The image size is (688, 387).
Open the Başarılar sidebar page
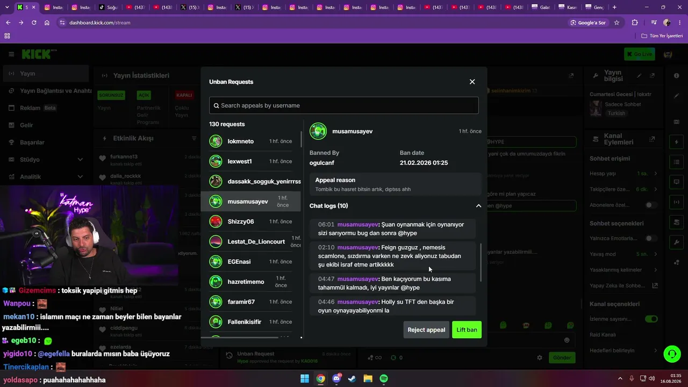(46, 142)
